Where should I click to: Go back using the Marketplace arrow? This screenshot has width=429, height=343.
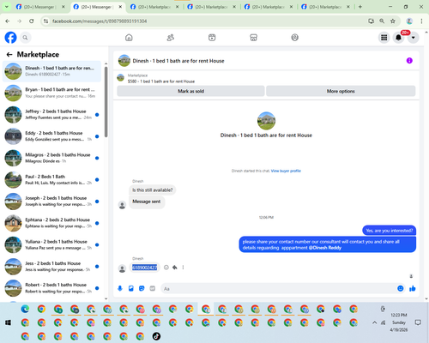[9, 54]
